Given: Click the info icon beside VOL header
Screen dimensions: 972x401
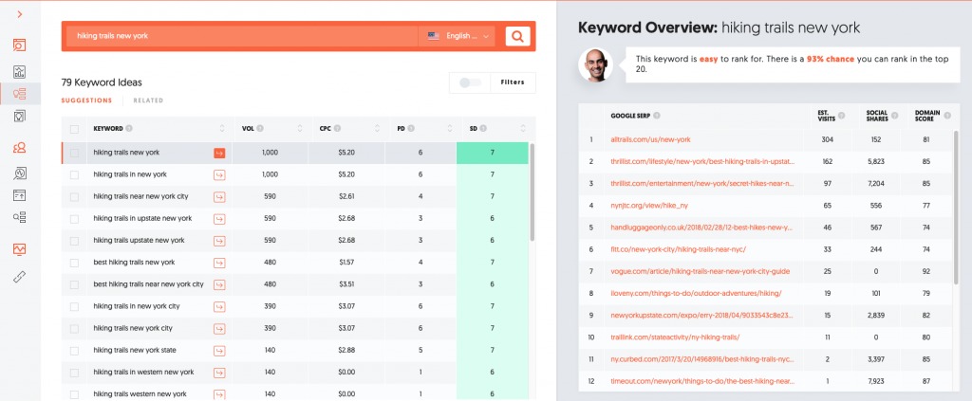Looking at the screenshot, I should 260,129.
